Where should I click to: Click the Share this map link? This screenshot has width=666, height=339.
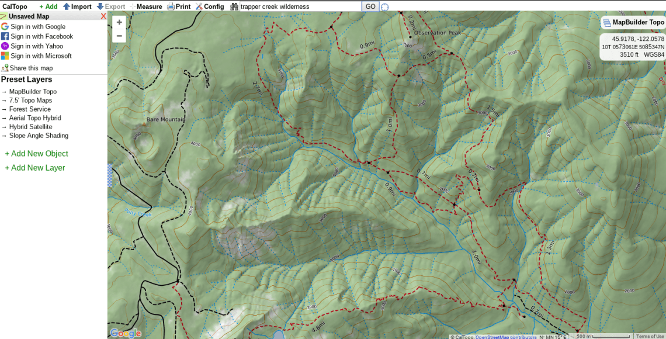pyautogui.click(x=31, y=68)
